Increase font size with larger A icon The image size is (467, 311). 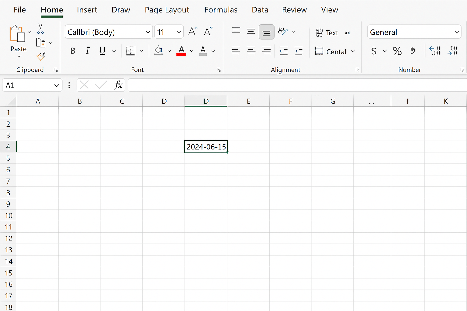(x=193, y=31)
